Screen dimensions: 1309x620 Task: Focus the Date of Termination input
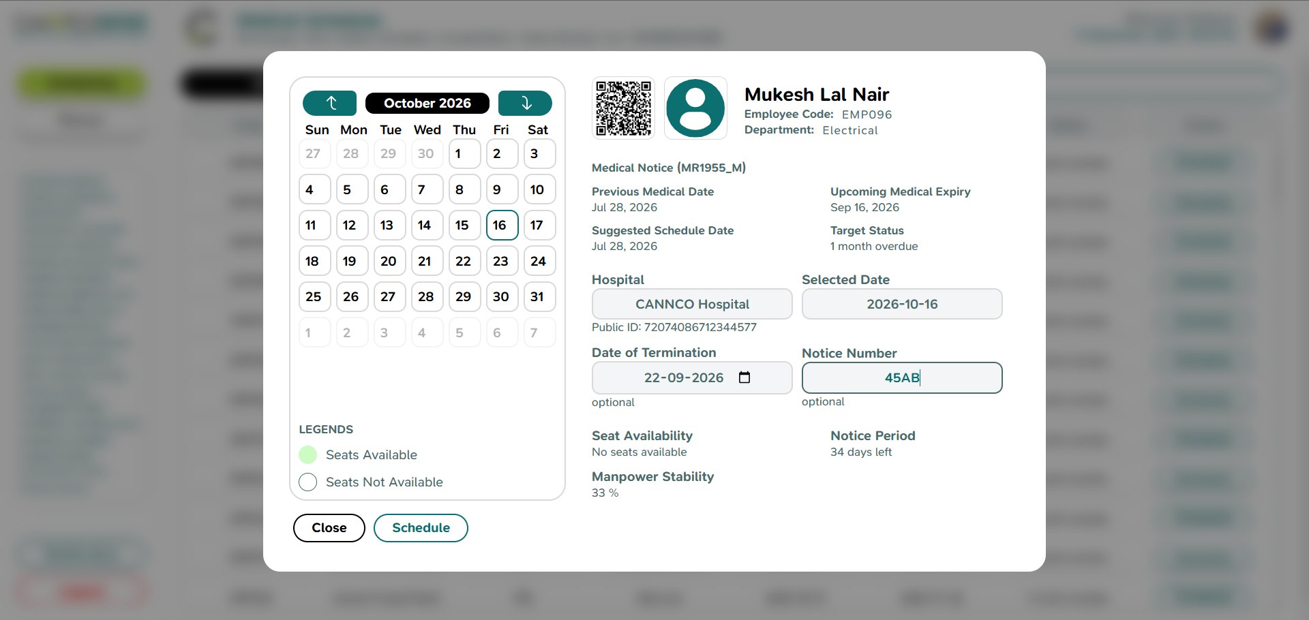click(x=692, y=377)
